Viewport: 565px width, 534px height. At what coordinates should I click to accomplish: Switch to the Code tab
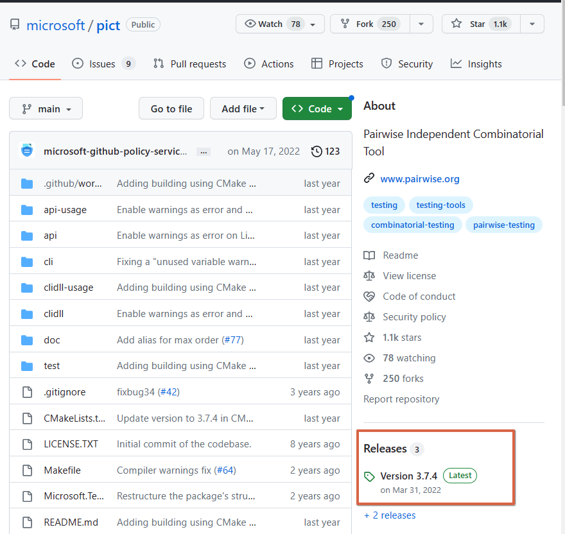[35, 64]
